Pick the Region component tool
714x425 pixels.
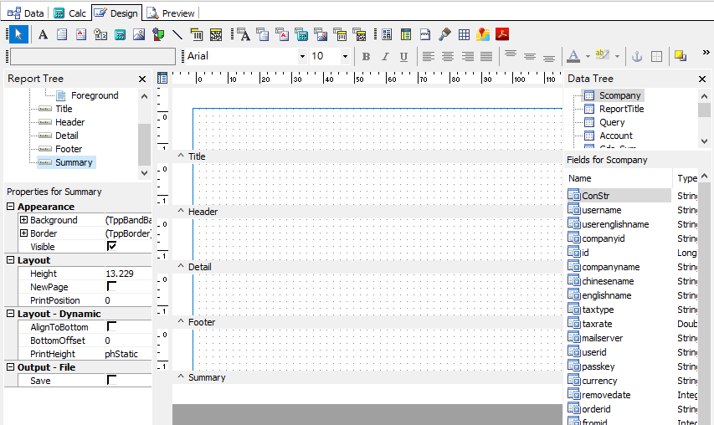(x=387, y=34)
